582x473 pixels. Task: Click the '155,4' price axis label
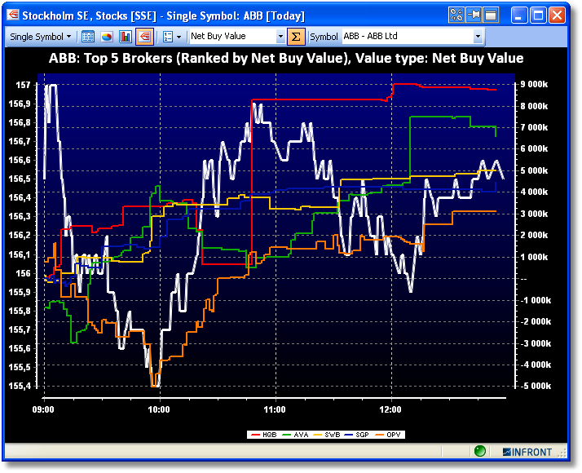(20, 386)
